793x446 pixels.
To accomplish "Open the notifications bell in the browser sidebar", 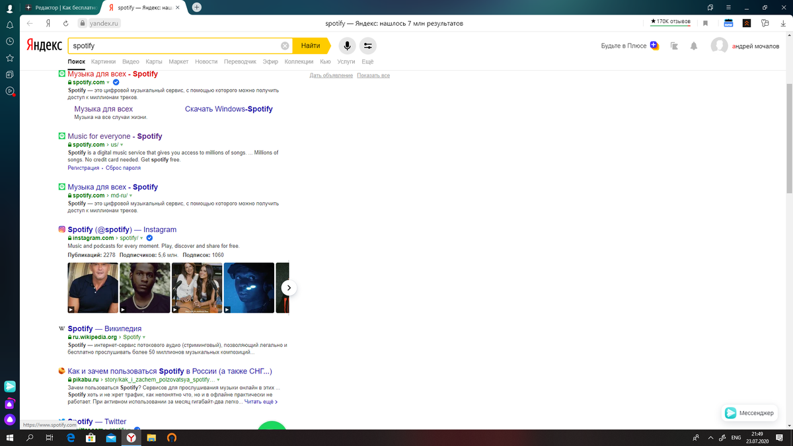I will (10, 24).
